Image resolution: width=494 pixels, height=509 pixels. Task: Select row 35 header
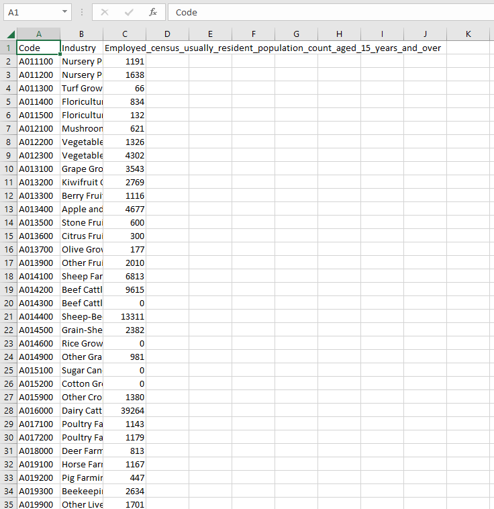[x=9, y=504]
